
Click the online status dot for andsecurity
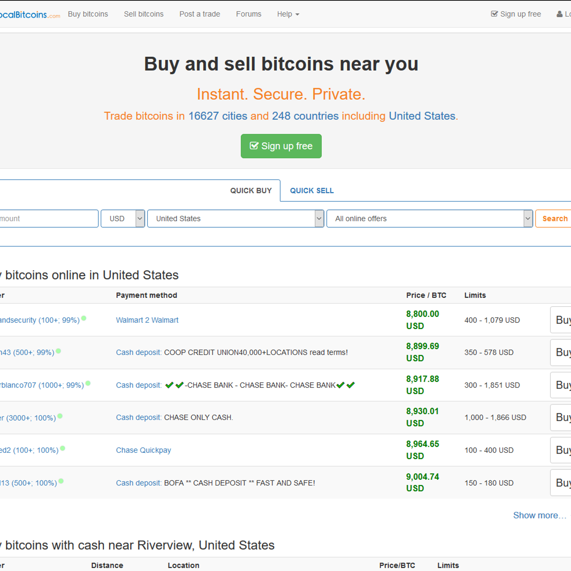(x=84, y=318)
